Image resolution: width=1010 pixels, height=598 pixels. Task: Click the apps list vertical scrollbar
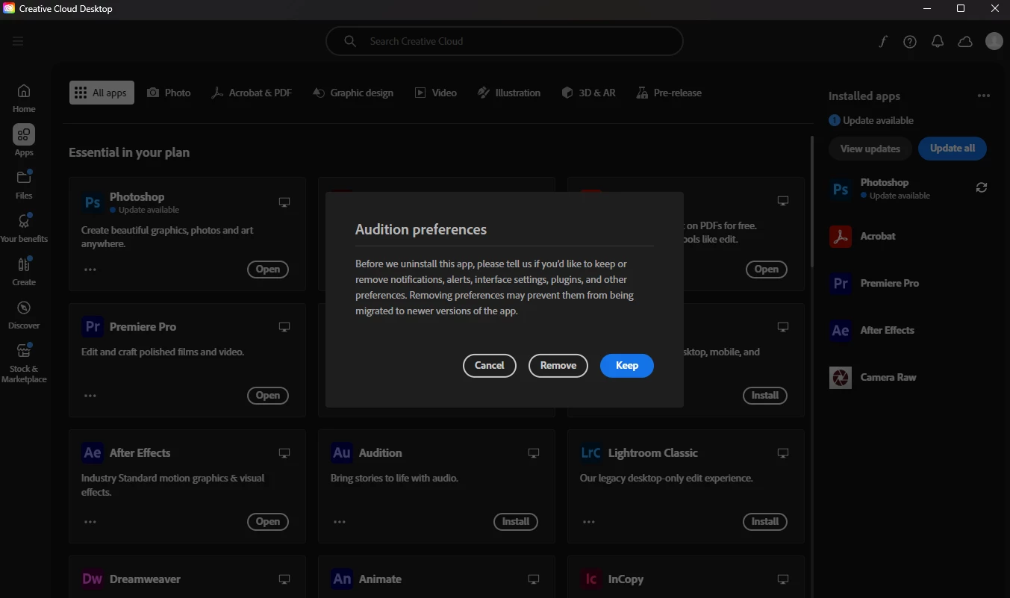(x=812, y=202)
